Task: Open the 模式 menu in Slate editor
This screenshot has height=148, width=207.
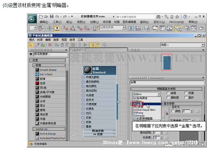Action: (x=32, y=40)
